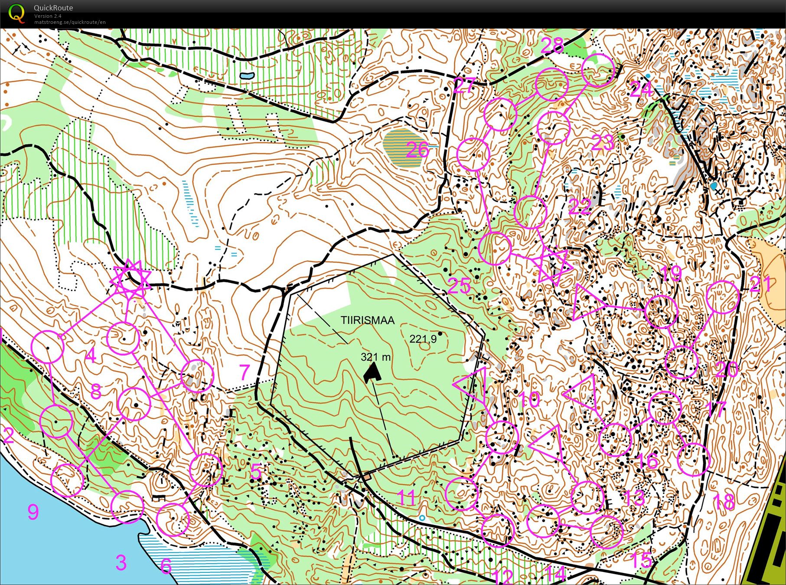
Task: Select control number 3 label
Action: pos(121,562)
